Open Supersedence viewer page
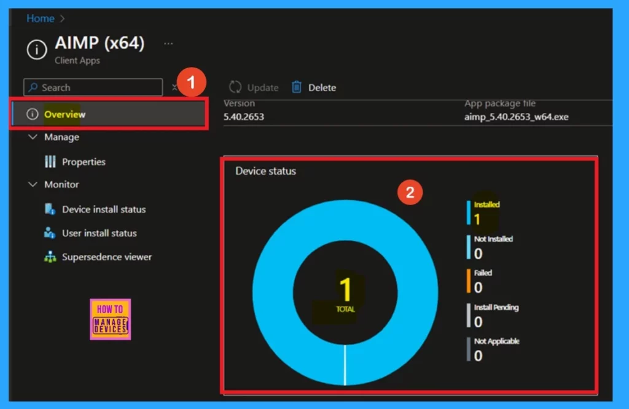The width and height of the screenshot is (629, 409). click(107, 257)
